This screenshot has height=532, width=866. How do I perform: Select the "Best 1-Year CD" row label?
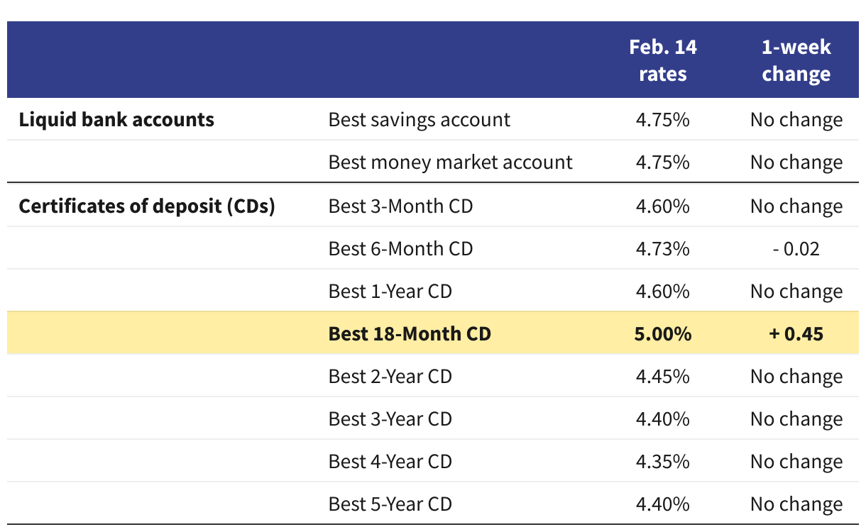[x=390, y=292]
